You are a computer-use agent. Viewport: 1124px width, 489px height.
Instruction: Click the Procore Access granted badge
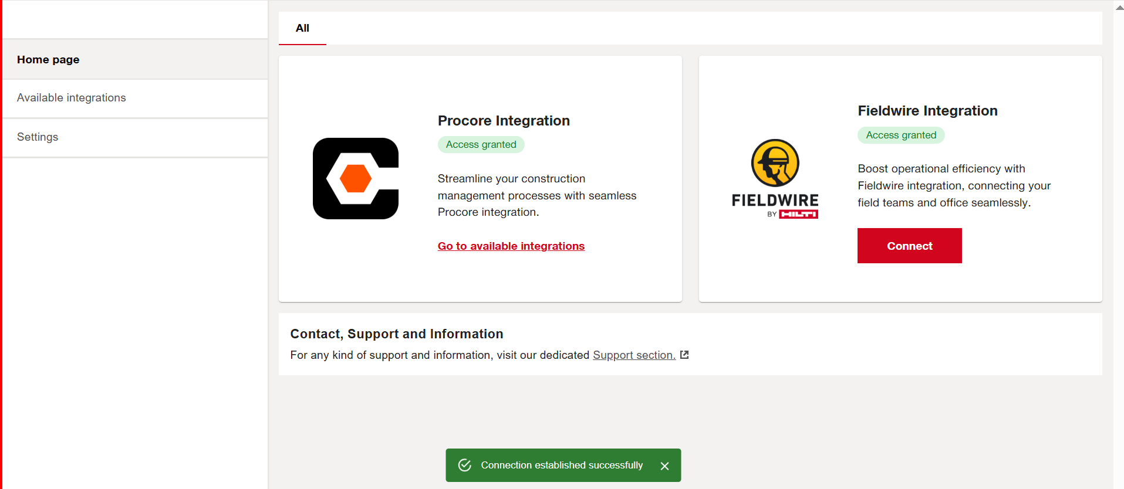click(x=481, y=144)
